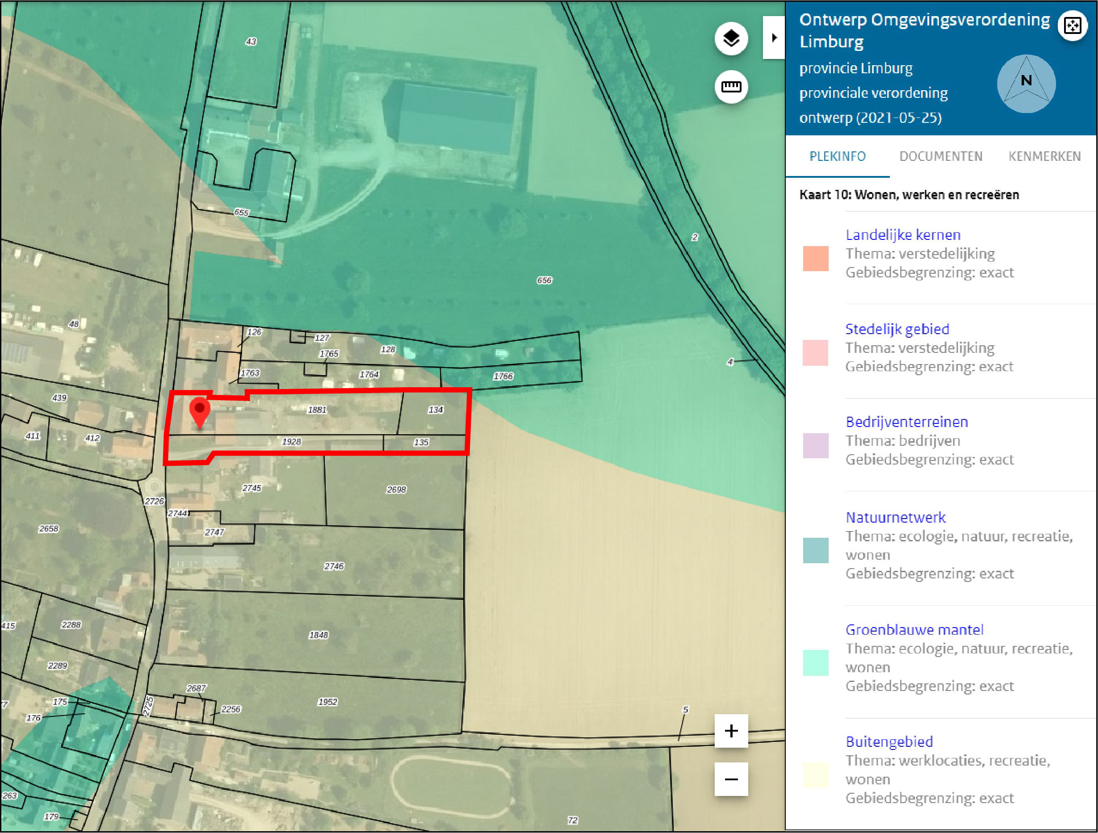The width and height of the screenshot is (1098, 833).
Task: Click parcel label 1848 on the map
Action: (x=318, y=634)
